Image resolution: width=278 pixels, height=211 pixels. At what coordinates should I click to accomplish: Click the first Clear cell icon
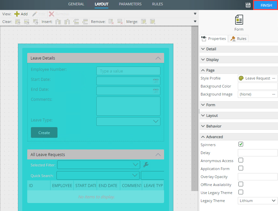[18, 22]
